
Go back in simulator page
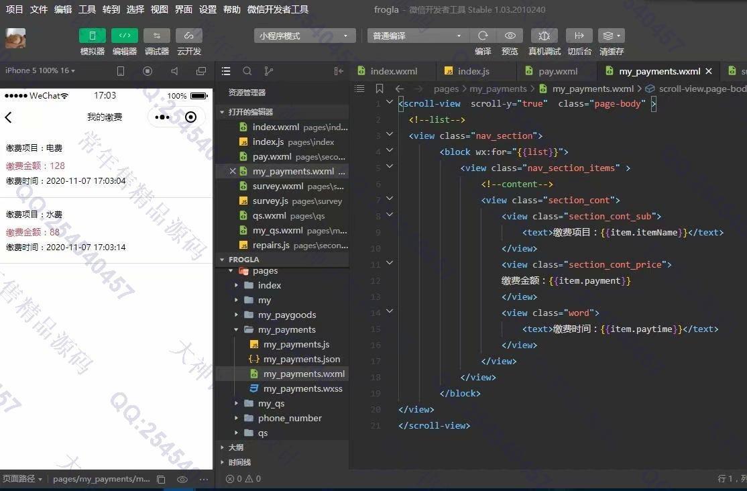click(x=8, y=117)
